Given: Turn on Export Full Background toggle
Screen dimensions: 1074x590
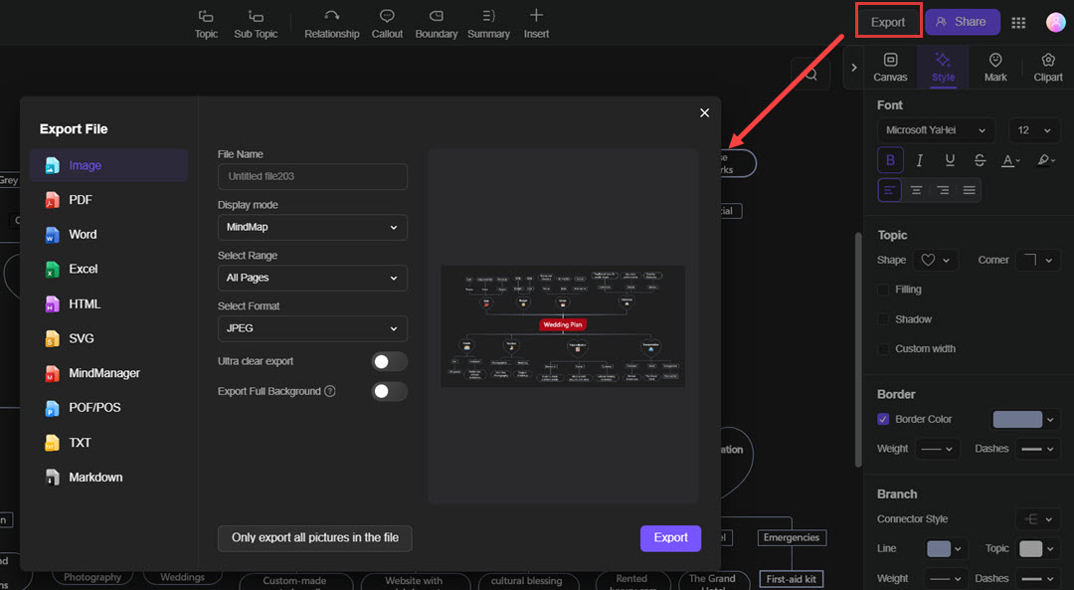Looking at the screenshot, I should (x=389, y=391).
